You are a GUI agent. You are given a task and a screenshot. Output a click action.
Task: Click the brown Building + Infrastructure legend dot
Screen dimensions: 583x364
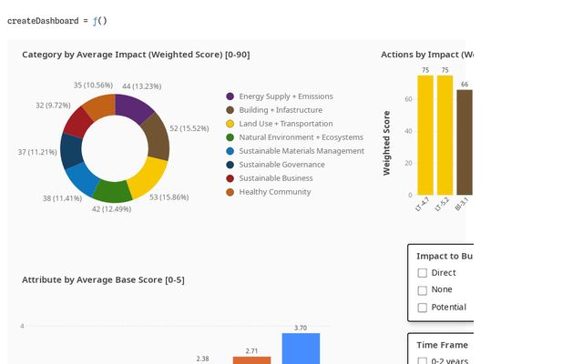(x=230, y=110)
